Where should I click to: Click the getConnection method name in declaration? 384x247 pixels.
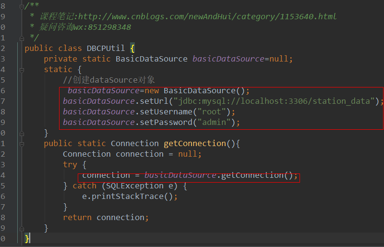(x=195, y=143)
